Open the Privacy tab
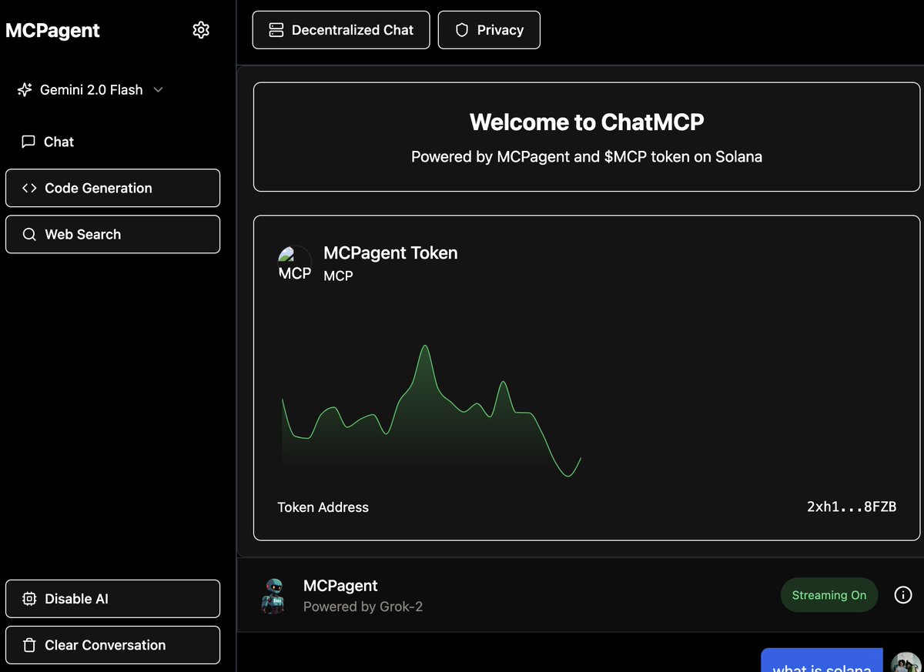This screenshot has height=672, width=924. point(489,29)
